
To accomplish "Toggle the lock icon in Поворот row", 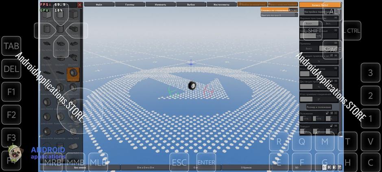I will pyautogui.click(x=331, y=126).
